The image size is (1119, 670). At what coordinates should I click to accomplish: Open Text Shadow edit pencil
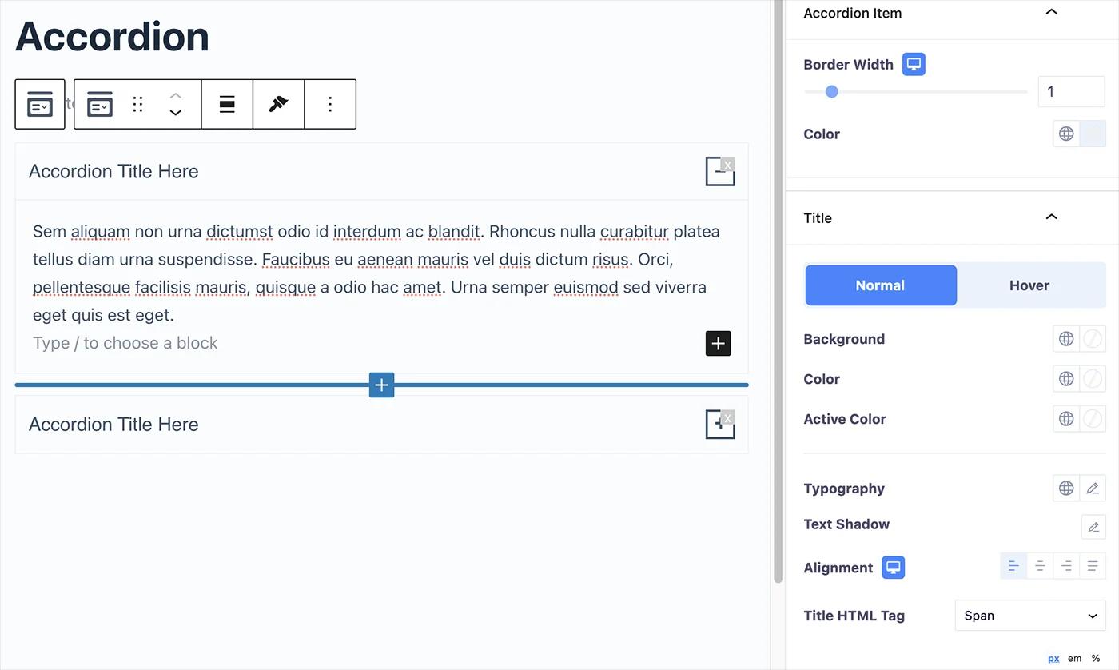pos(1093,527)
